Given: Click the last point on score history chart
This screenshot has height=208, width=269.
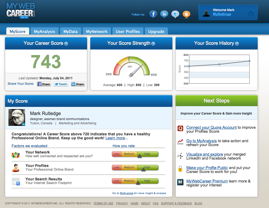Looking at the screenshot, I should (250, 61).
